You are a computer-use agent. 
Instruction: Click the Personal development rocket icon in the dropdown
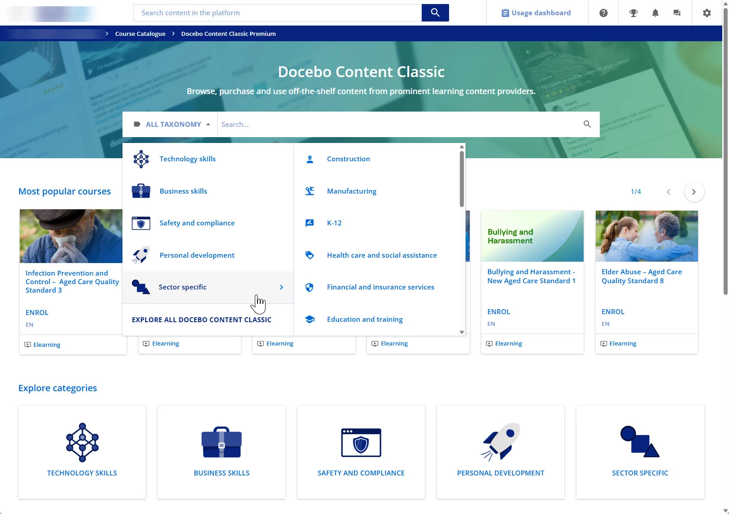coord(141,255)
